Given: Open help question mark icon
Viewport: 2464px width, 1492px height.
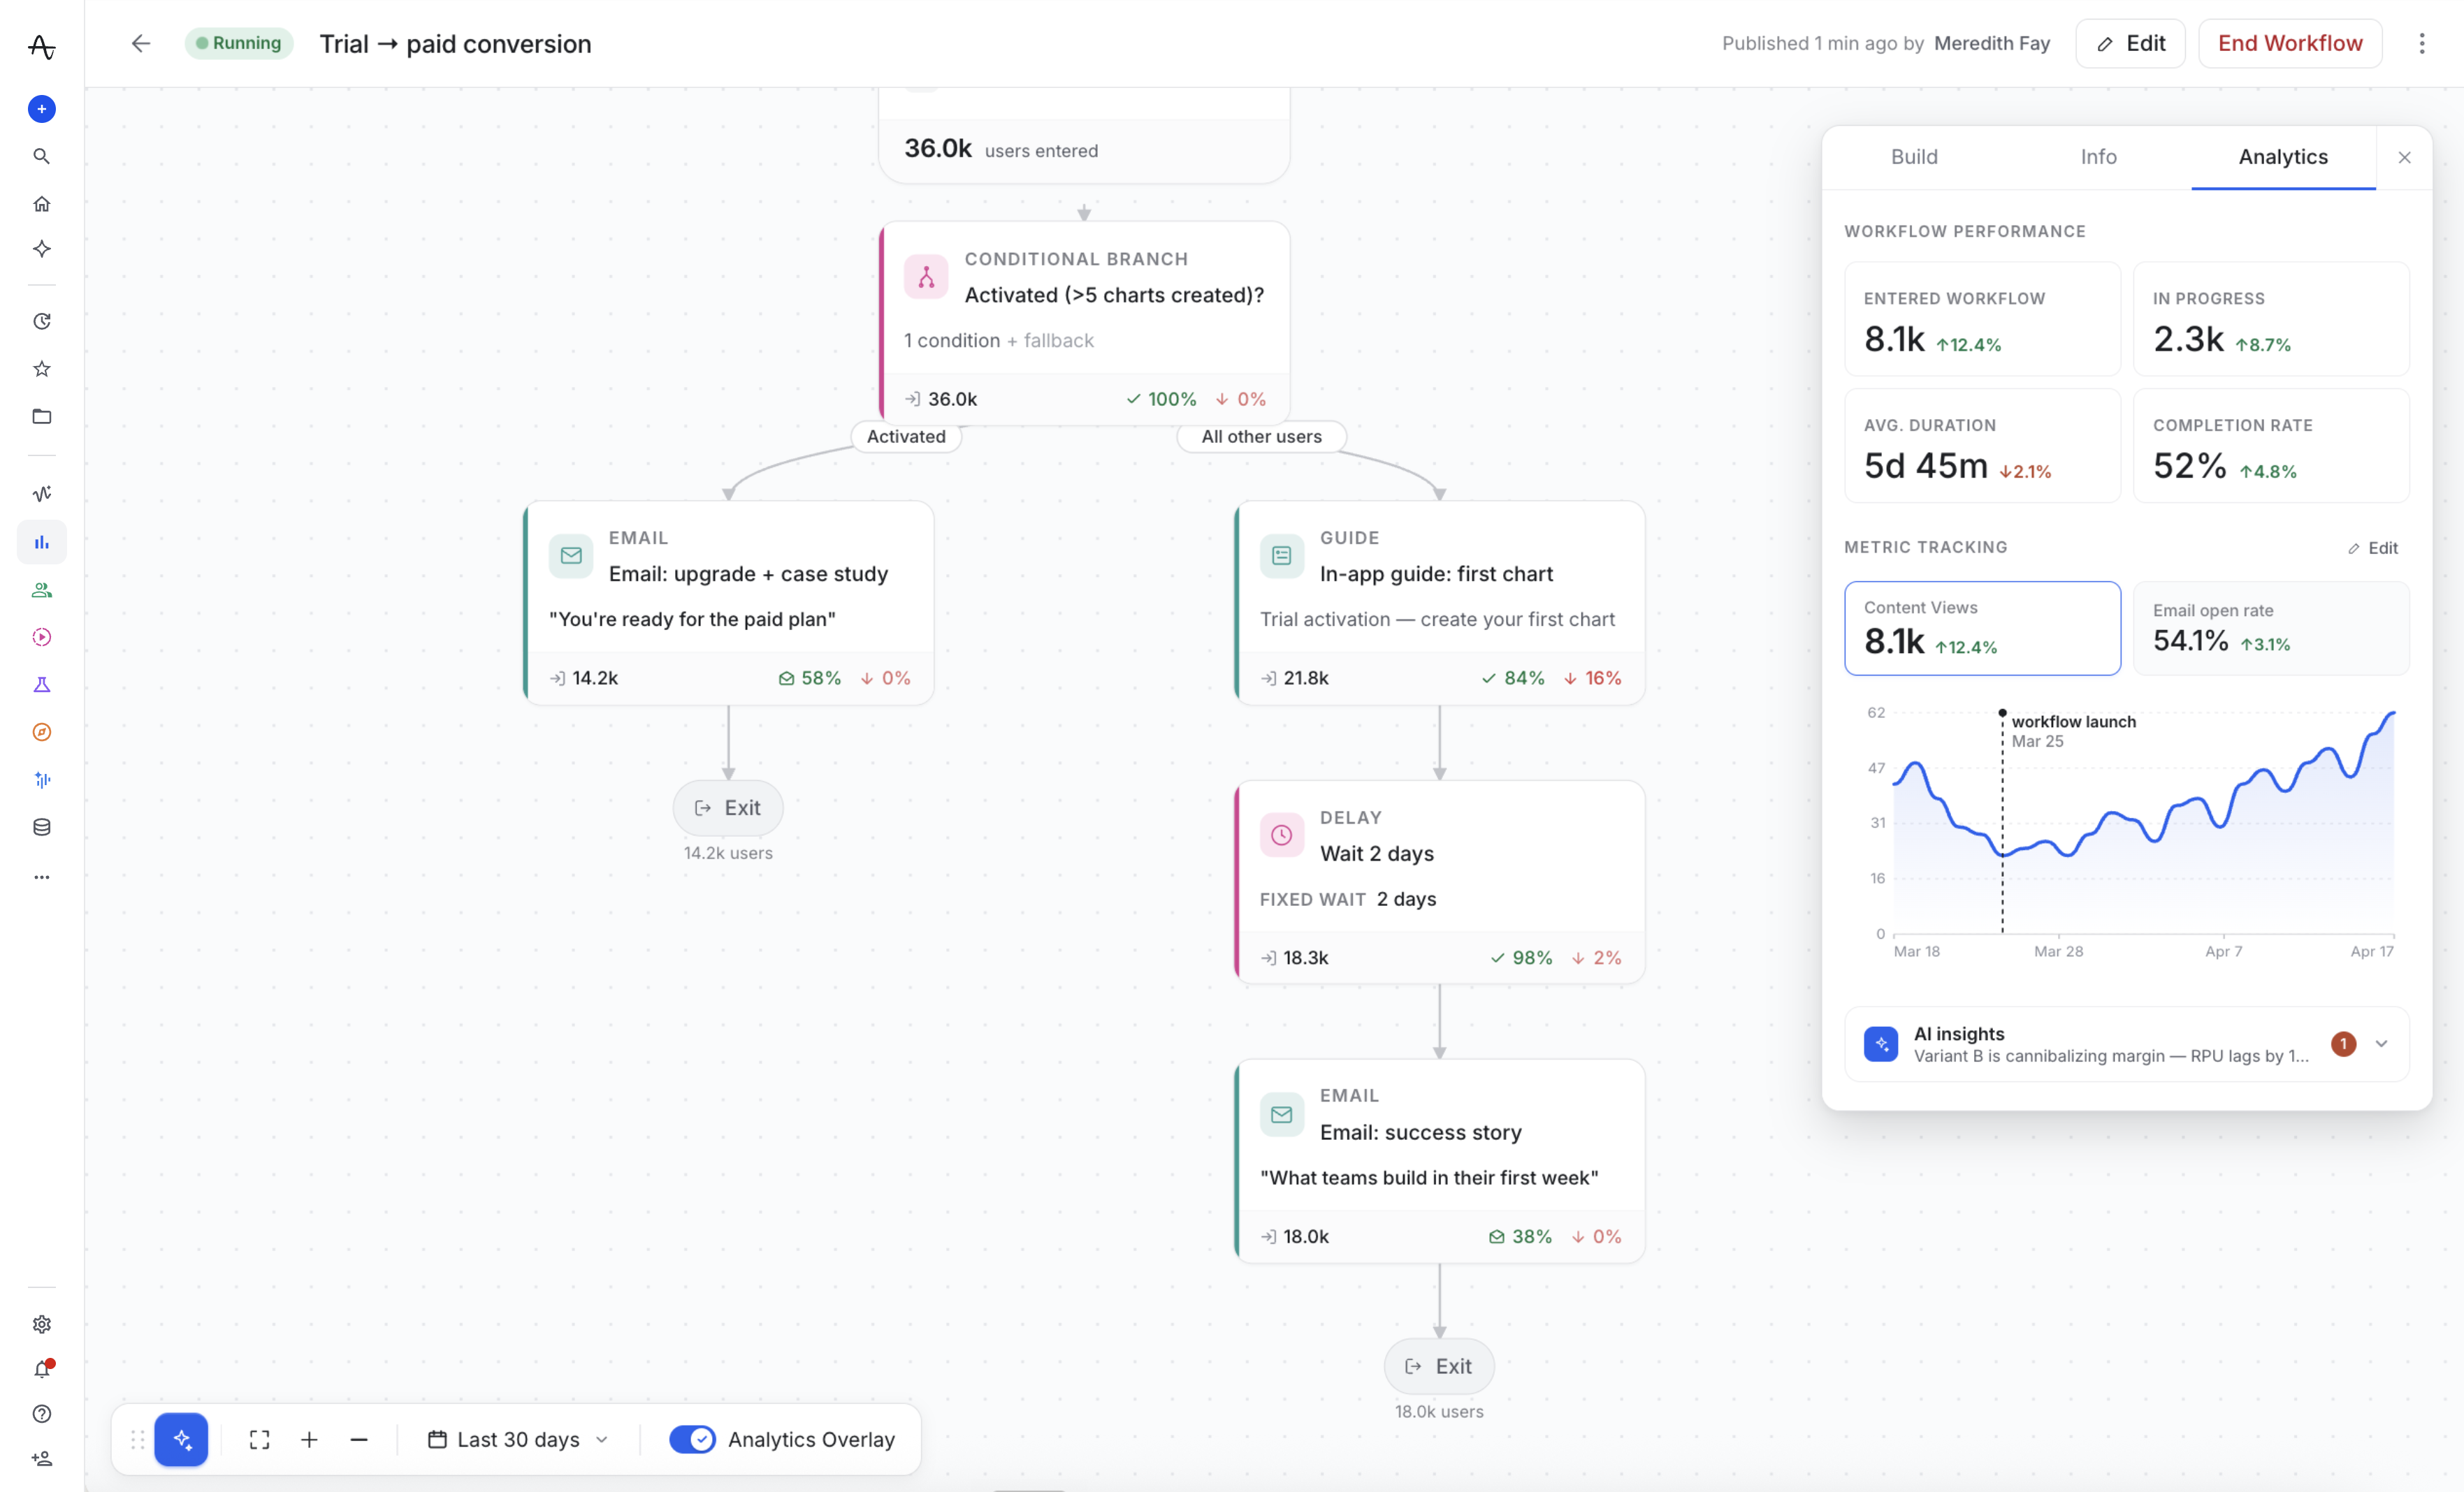Looking at the screenshot, I should 42,1414.
